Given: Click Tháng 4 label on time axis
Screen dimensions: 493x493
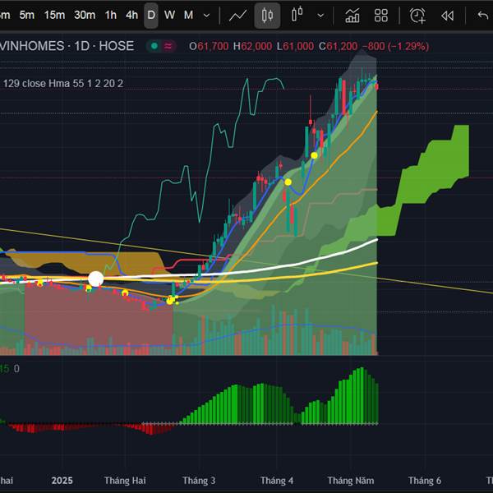Looking at the screenshot, I should [277, 481].
